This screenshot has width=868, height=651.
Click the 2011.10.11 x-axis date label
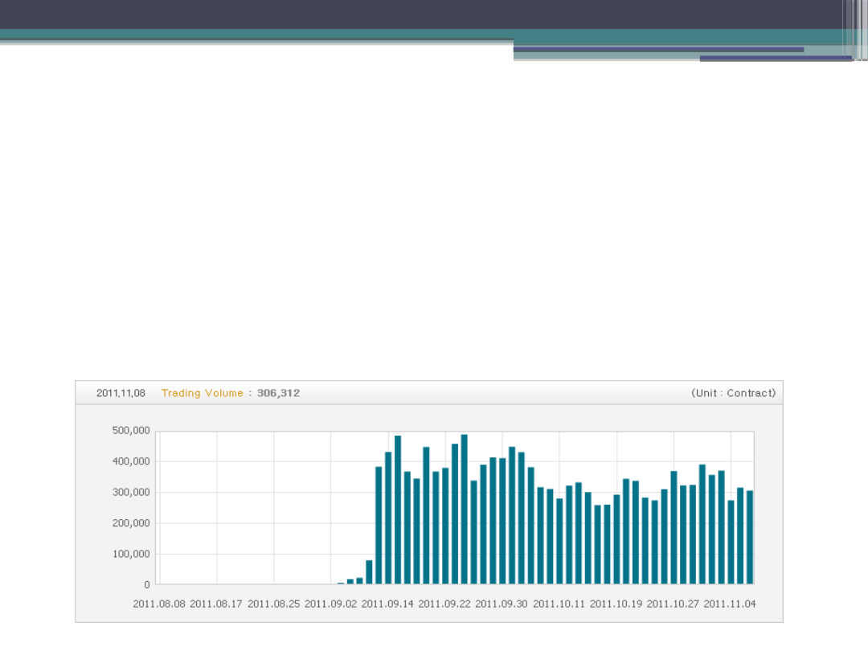[x=559, y=604]
